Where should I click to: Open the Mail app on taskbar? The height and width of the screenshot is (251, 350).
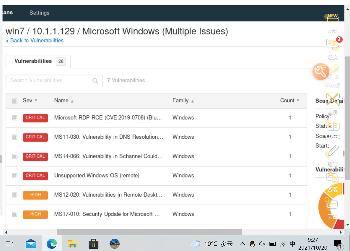31,243
